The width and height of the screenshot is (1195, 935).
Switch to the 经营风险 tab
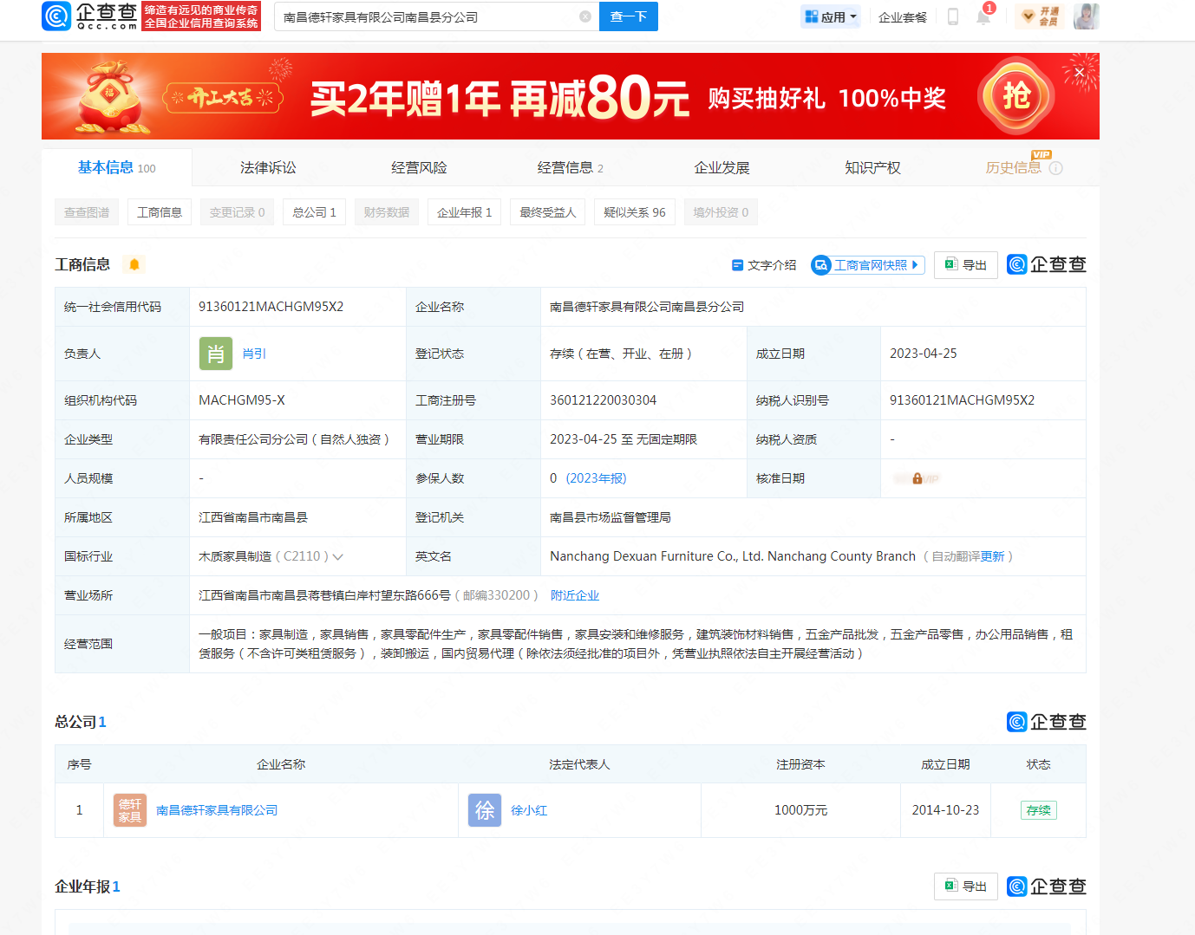coord(419,168)
